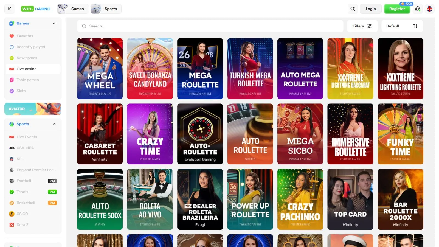Switch to the Sports tab in header
Image resolution: width=439 pixels, height=247 pixels.
(x=106, y=9)
